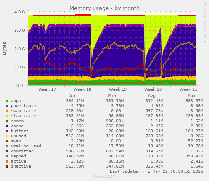
Task: Click the active olive legend swatch
Action: tap(7, 161)
